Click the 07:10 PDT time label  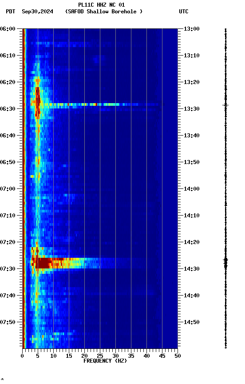pos(8,216)
